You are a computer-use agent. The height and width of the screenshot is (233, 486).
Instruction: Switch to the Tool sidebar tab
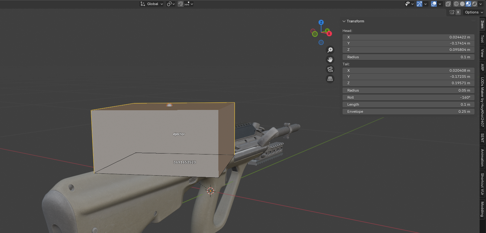coord(482,39)
